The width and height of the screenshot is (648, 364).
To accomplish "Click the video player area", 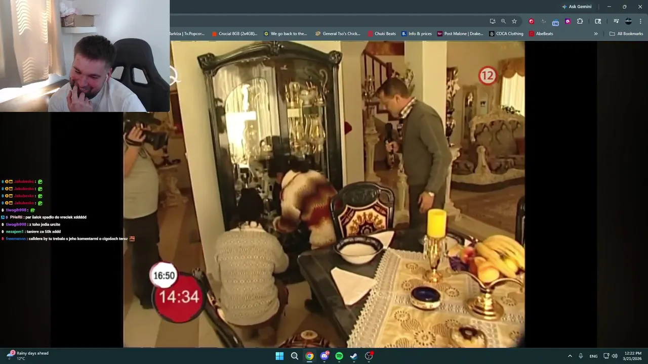I will 324,194.
